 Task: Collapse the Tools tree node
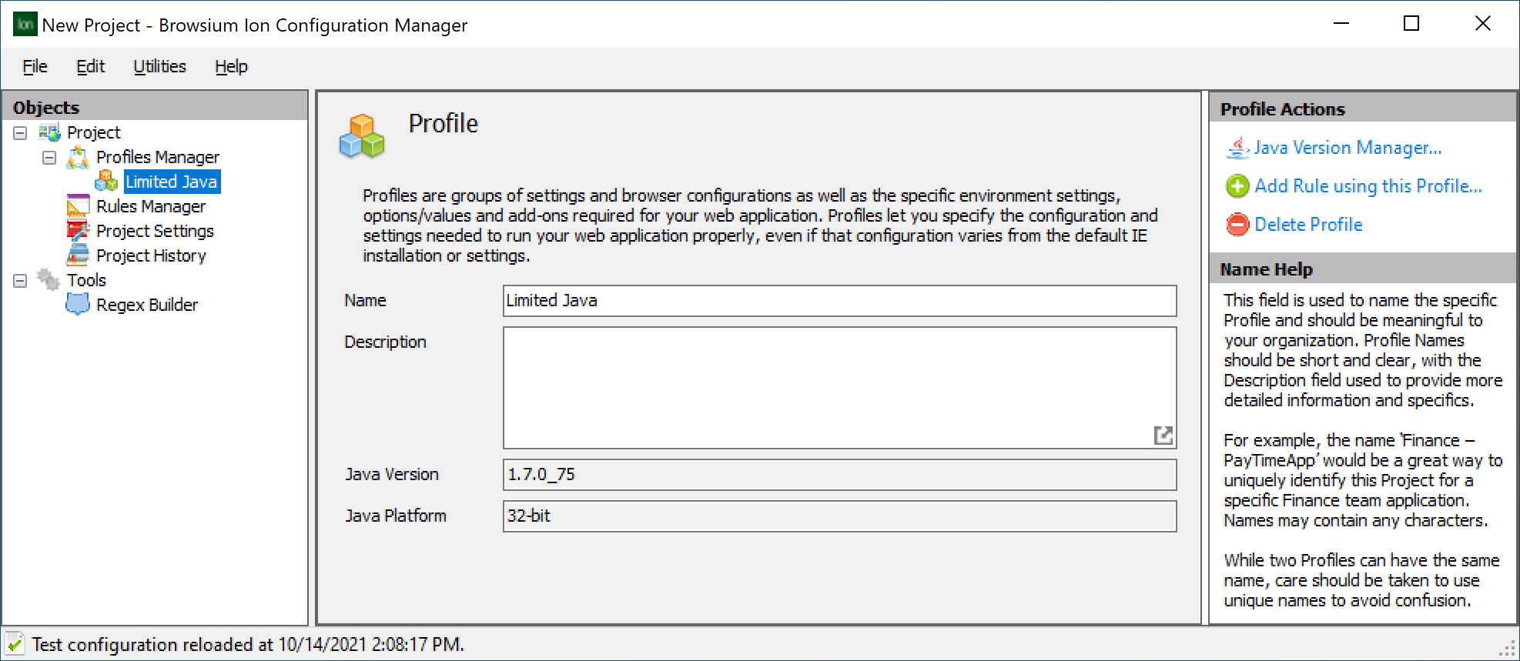pos(20,281)
